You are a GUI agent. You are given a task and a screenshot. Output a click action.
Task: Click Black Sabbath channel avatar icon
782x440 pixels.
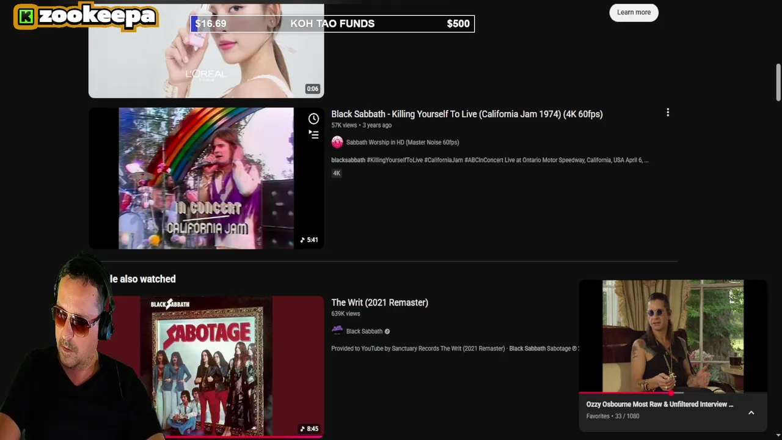pos(337,331)
